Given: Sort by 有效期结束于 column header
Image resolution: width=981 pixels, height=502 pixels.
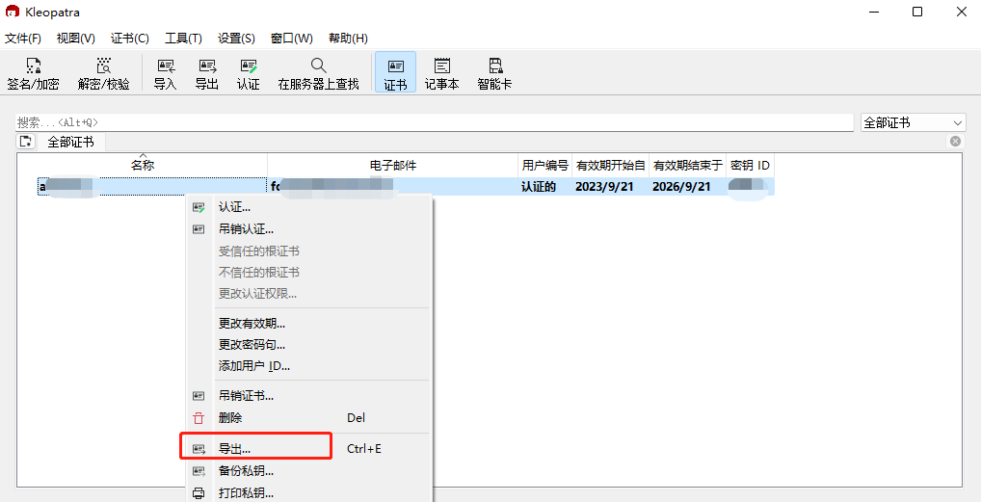Looking at the screenshot, I should coord(688,166).
